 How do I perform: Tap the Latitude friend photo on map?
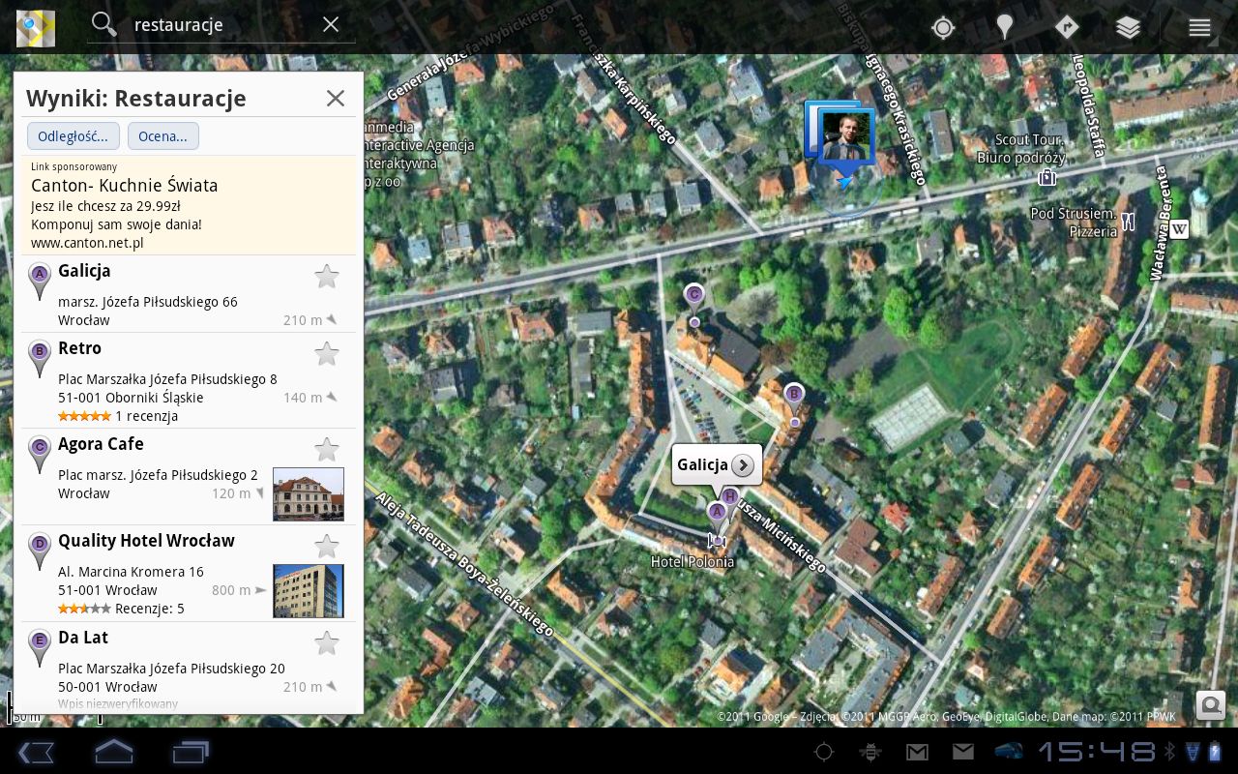tap(847, 135)
